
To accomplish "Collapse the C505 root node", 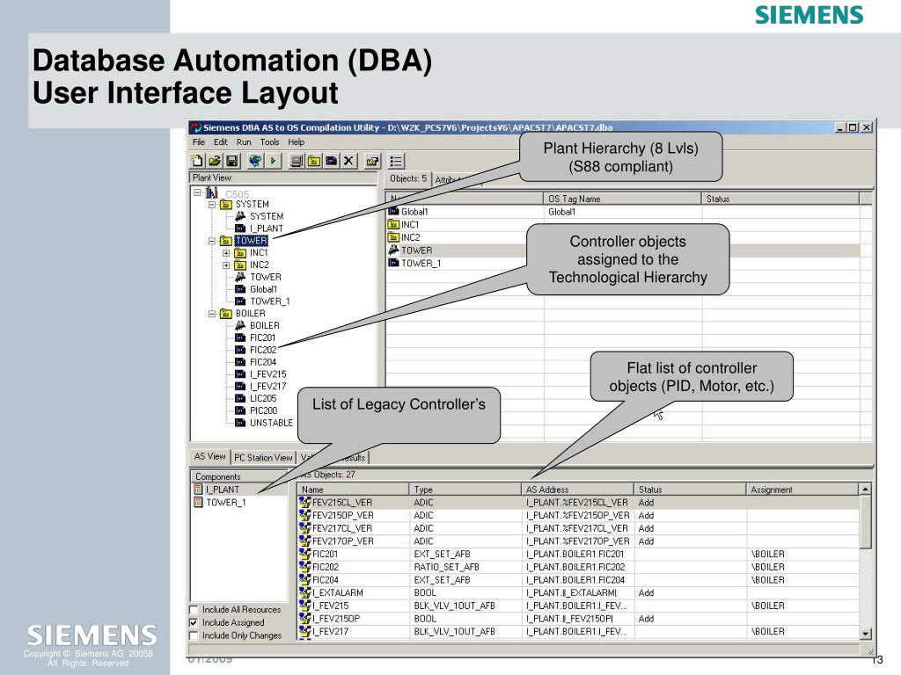I will click(197, 192).
